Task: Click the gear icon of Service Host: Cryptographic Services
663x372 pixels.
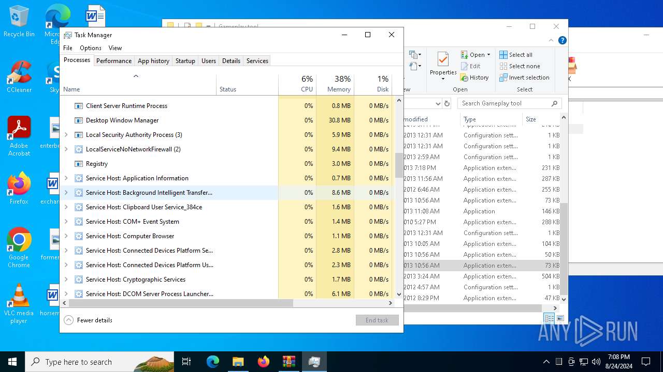Action: tap(79, 280)
